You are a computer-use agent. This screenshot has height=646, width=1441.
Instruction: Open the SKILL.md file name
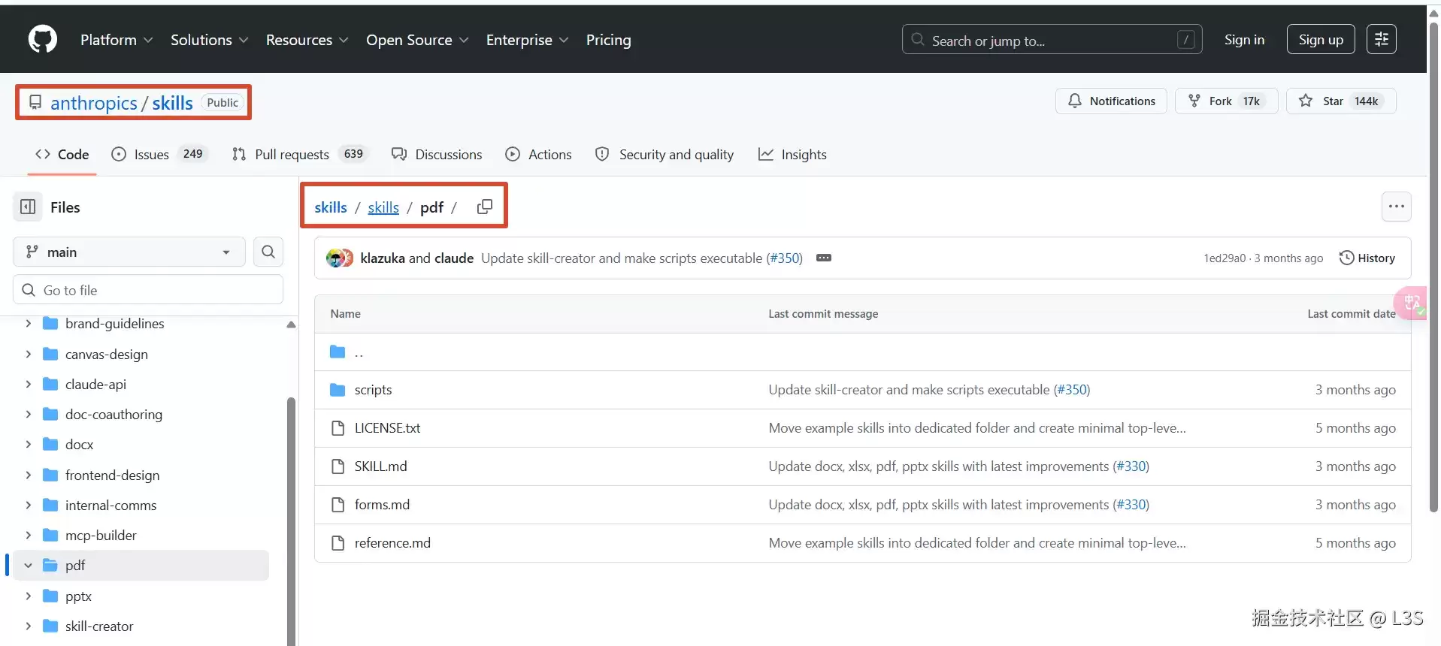tap(380, 466)
